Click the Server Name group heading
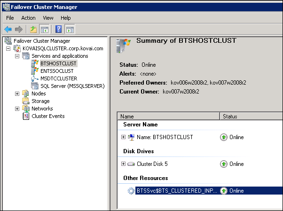This screenshot has height=211, width=283. [x=141, y=125]
